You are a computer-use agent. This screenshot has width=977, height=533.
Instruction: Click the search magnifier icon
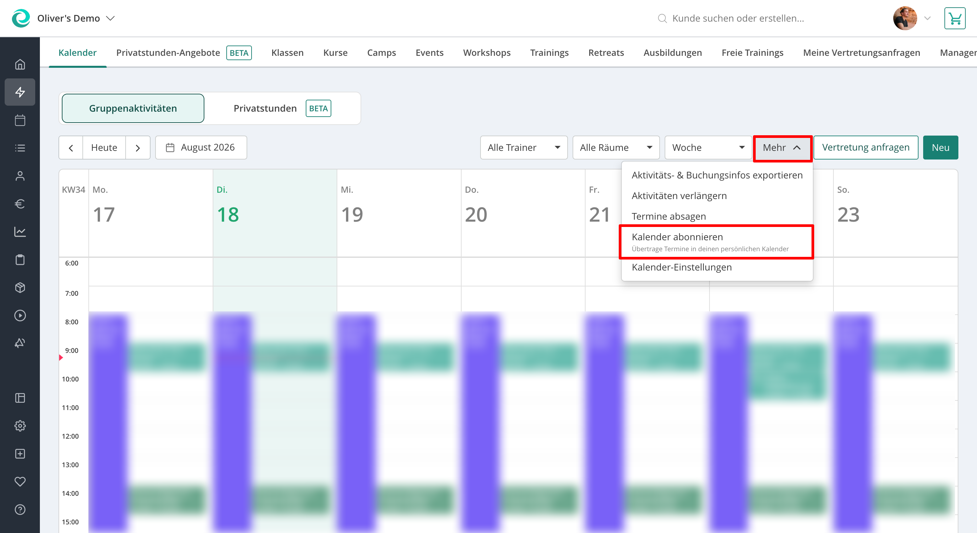(662, 18)
